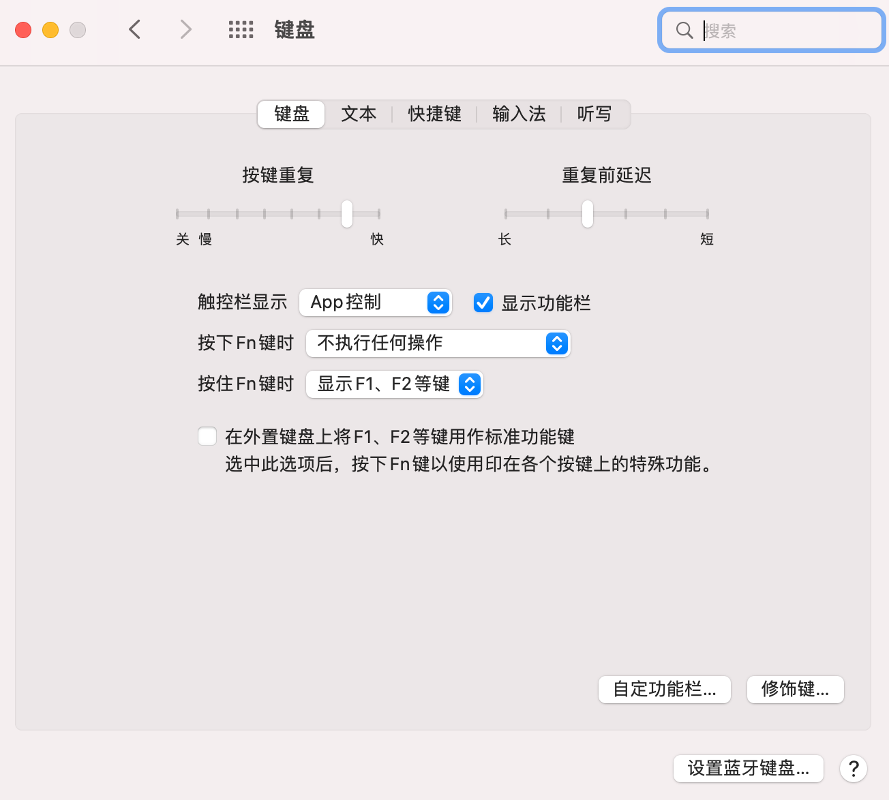Screen dimensions: 889x800
Task: Click the 自定功能栏… button
Action: (664, 690)
